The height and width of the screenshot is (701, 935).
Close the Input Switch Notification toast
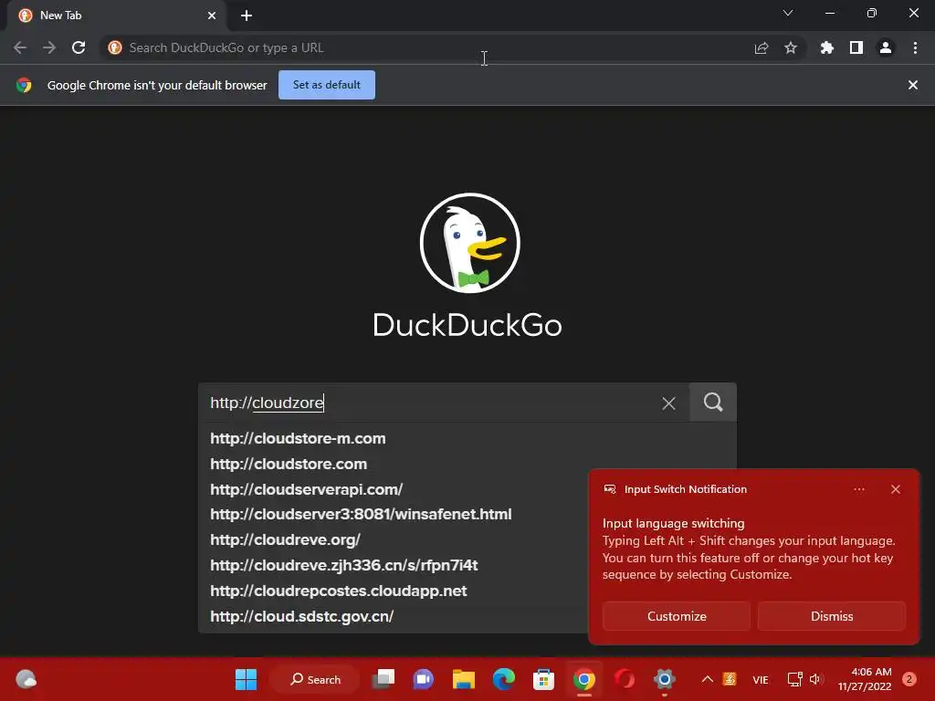coord(895,489)
